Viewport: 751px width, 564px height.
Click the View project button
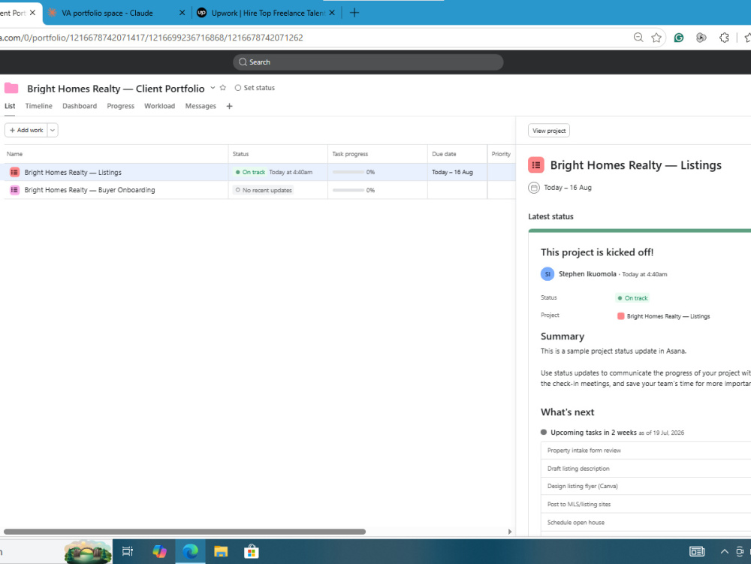pos(549,131)
